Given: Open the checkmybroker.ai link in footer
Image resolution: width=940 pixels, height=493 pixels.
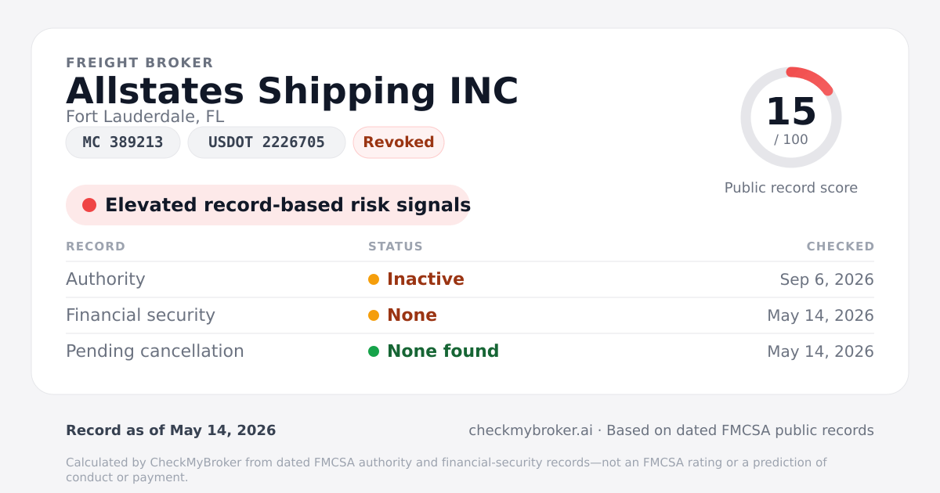Looking at the screenshot, I should [x=530, y=430].
